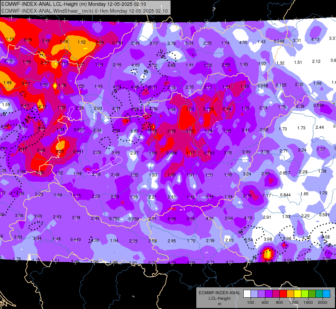Click the wind shear value 0.792
This screenshot has height=309, width=336.
[x=114, y=218]
